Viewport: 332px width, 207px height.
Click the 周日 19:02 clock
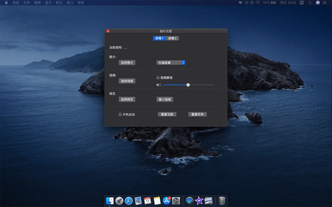(288, 2)
